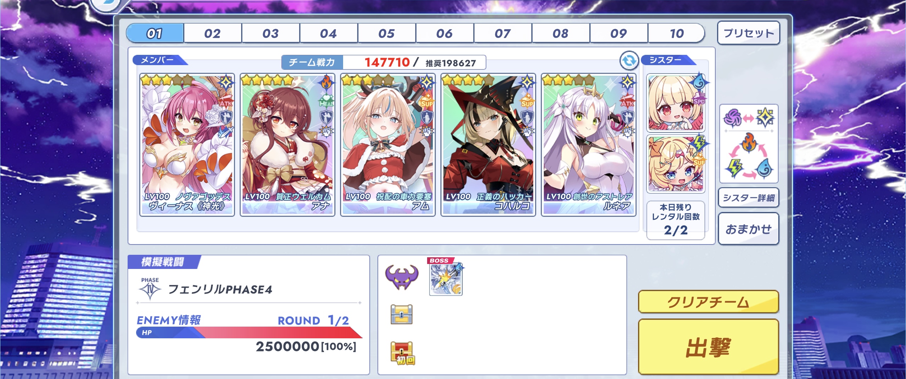Click the クリアチーム button
The image size is (906, 379).
point(708,302)
